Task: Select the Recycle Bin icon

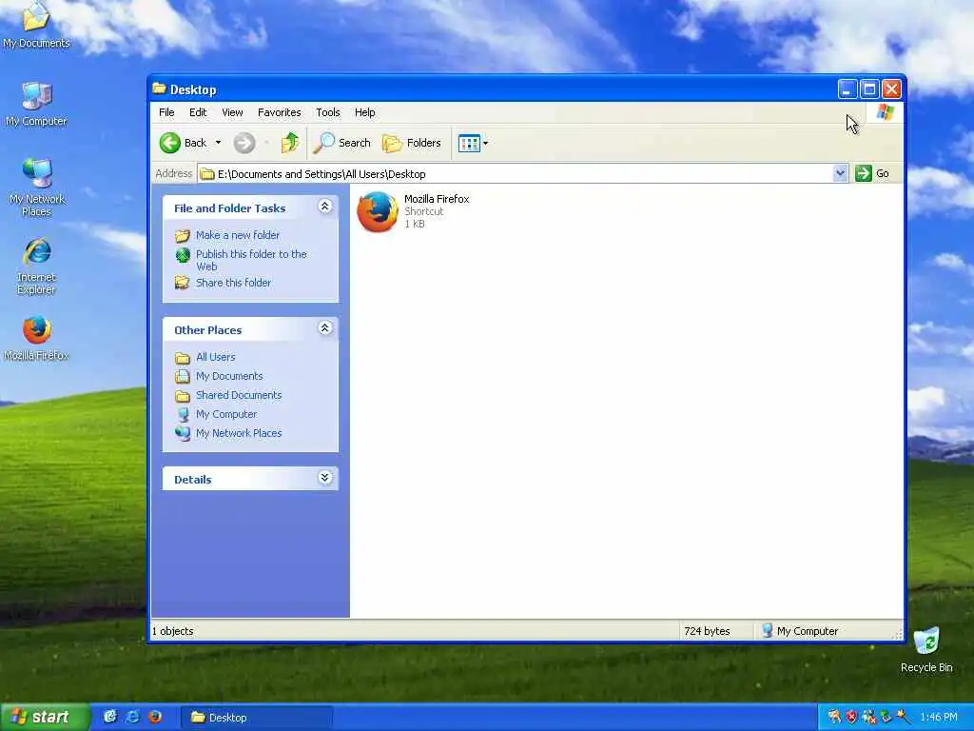Action: pyautogui.click(x=926, y=649)
